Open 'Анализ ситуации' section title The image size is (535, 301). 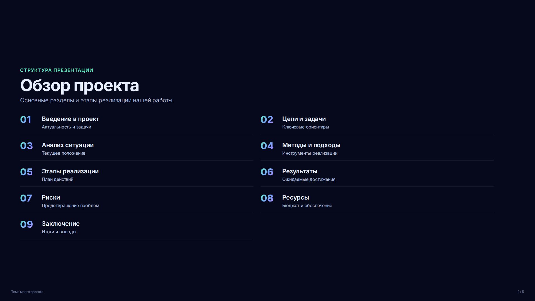68,145
